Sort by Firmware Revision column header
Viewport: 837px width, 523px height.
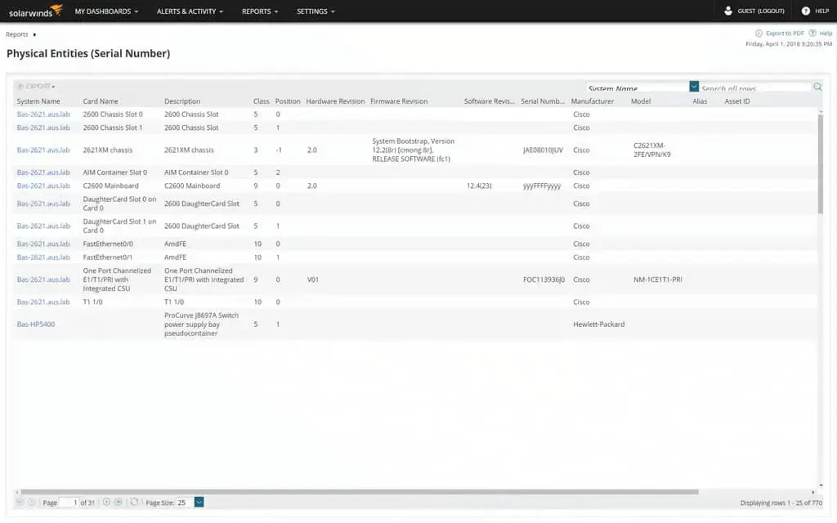coord(399,101)
